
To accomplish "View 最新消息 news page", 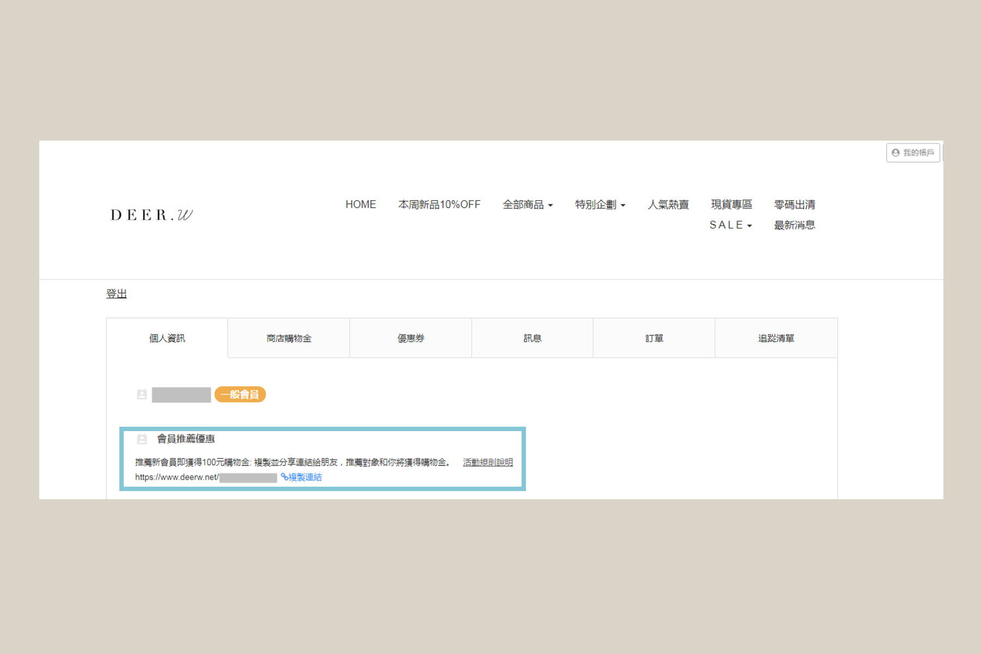I will (x=794, y=225).
